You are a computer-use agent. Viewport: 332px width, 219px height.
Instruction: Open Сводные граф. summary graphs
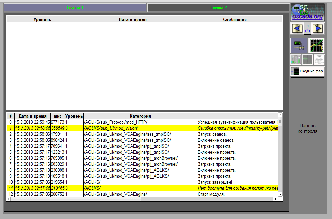[x=307, y=71]
